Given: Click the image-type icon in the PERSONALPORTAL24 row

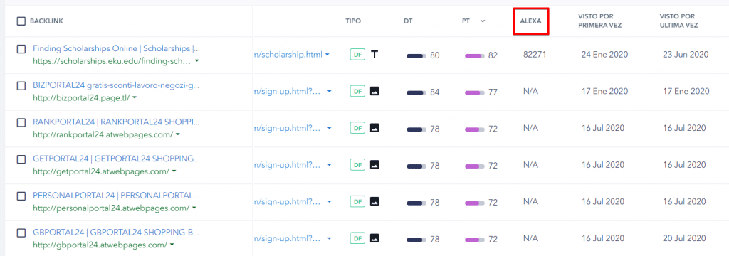Looking at the screenshot, I should pos(374,201).
